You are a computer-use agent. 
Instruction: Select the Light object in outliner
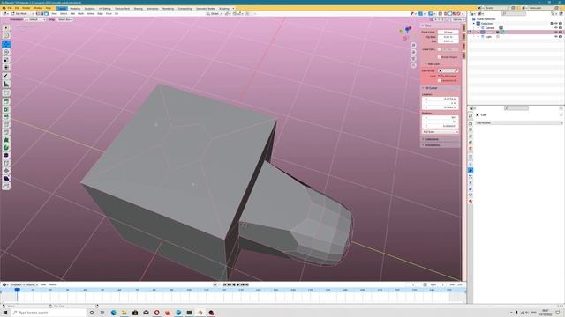488,37
